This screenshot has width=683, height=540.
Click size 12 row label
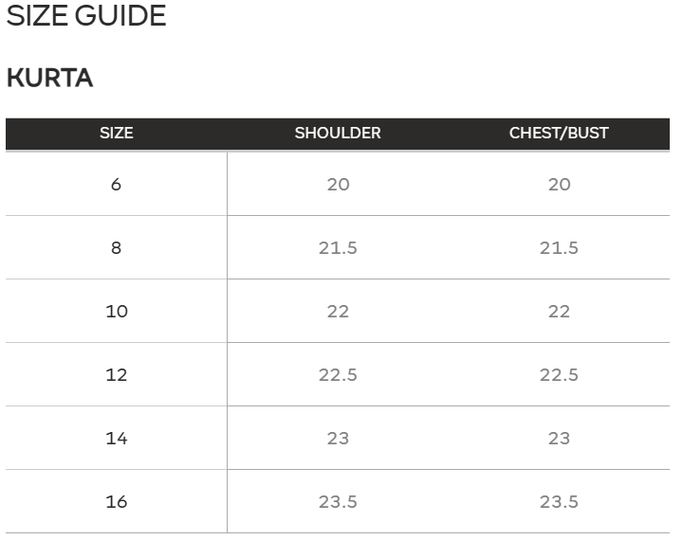click(117, 375)
